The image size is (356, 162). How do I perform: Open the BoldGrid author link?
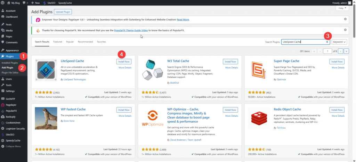(x=174, y=83)
